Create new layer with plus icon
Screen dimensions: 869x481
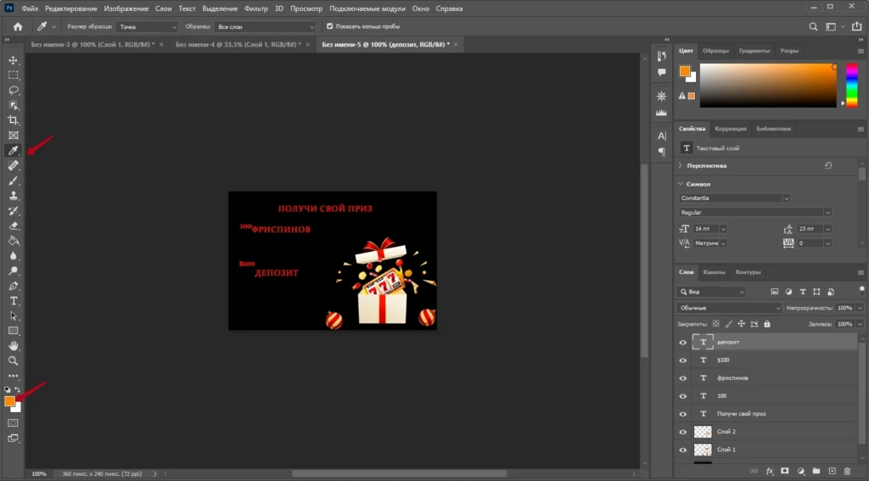click(x=832, y=471)
